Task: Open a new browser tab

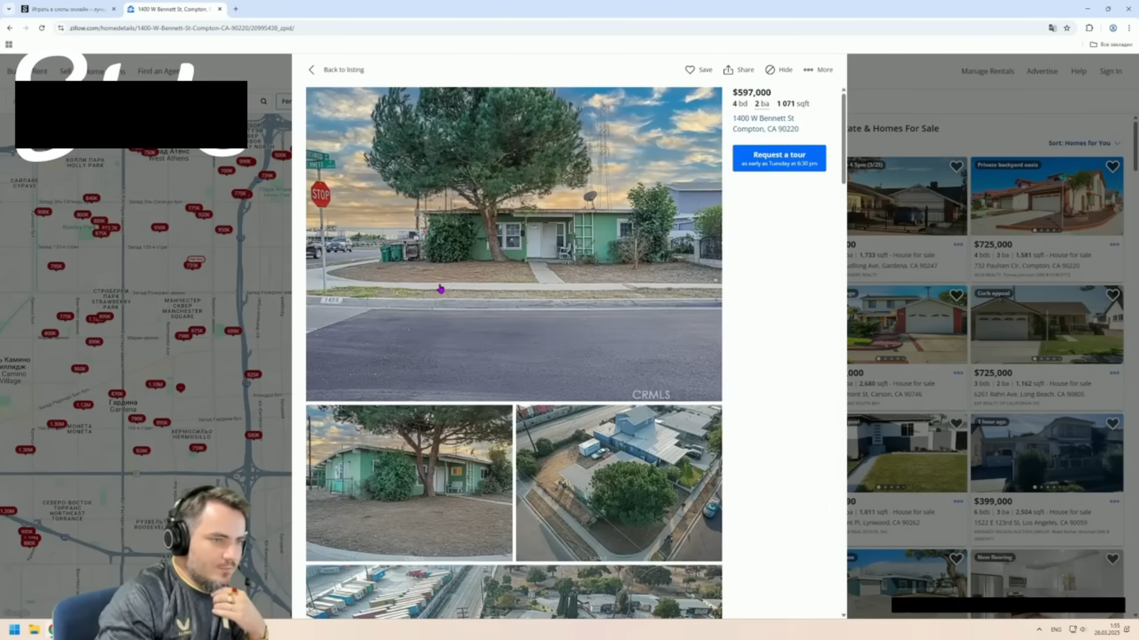Action: [236, 9]
